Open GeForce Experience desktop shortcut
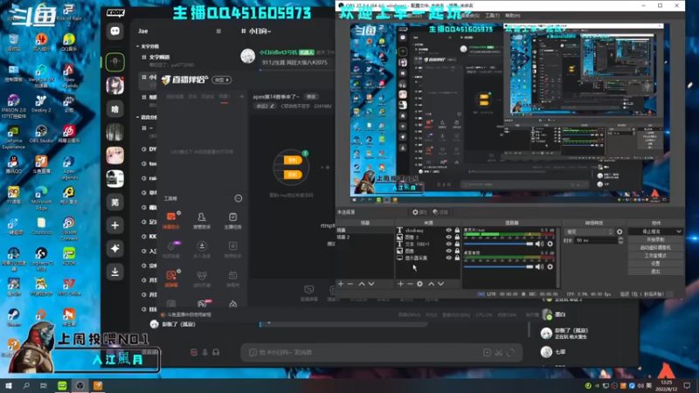This screenshot has width=699, height=393. (13, 137)
